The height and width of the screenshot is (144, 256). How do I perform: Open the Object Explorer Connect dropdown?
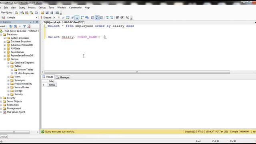pyautogui.click(x=3, y=26)
